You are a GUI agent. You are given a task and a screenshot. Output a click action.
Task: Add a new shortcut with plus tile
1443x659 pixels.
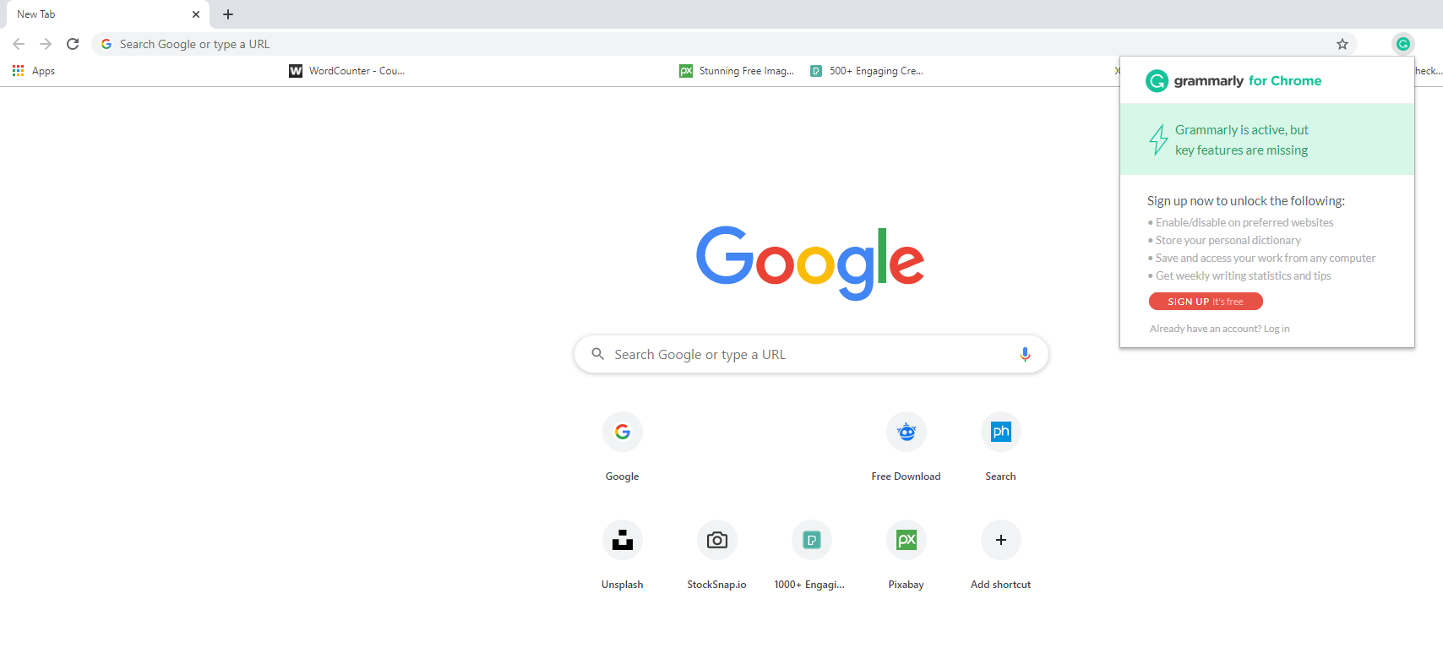coord(1001,555)
